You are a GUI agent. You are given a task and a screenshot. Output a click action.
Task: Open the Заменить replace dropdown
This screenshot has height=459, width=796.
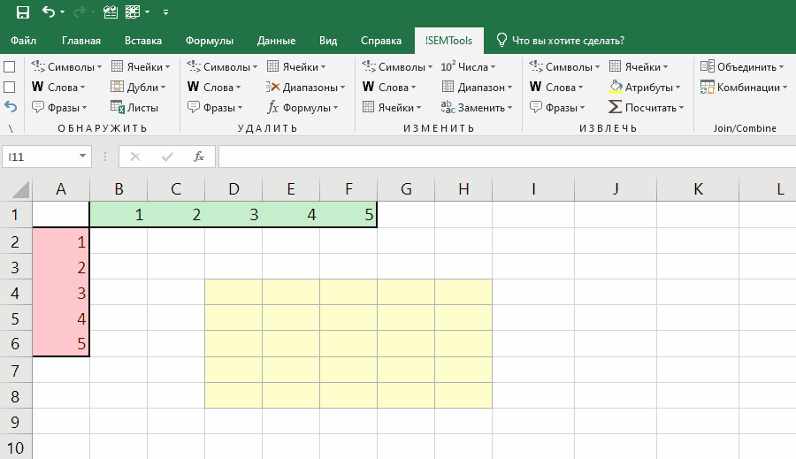478,108
